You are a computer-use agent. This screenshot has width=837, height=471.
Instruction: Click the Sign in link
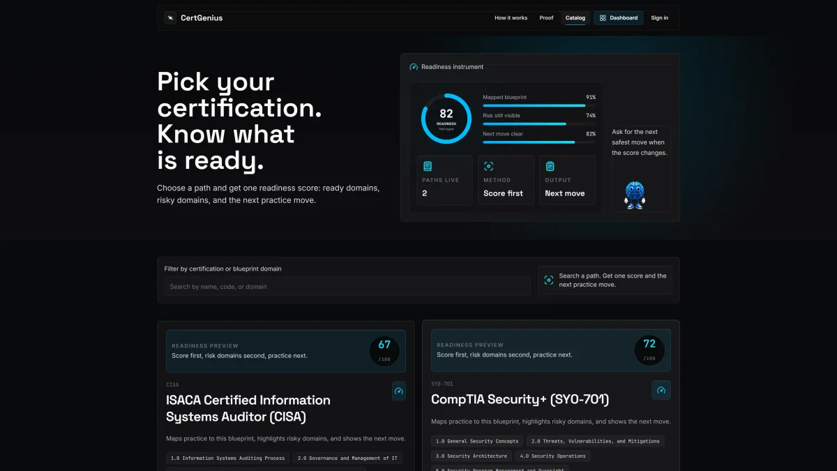pyautogui.click(x=660, y=18)
